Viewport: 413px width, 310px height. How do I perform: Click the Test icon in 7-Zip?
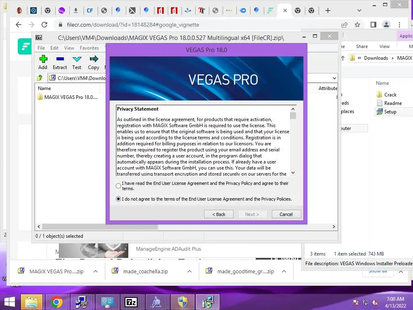77,63
